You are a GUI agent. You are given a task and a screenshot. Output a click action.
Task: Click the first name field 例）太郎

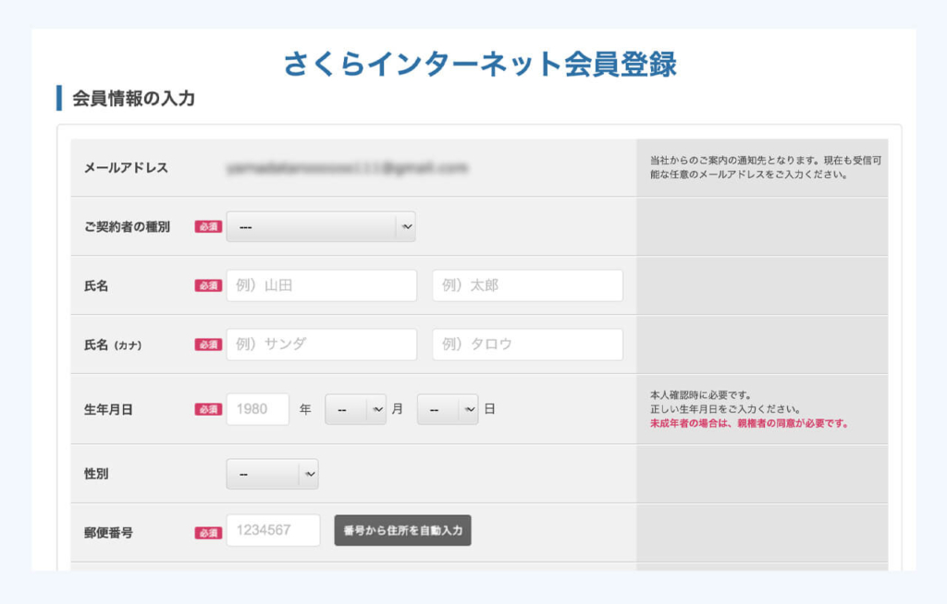click(x=527, y=285)
